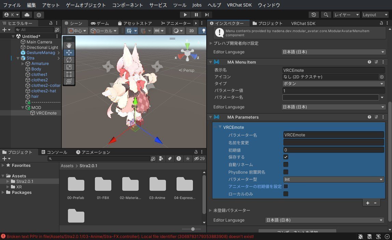The width and height of the screenshot is (392, 240).
Task: Open version control settings icon
Action: [39, 15]
